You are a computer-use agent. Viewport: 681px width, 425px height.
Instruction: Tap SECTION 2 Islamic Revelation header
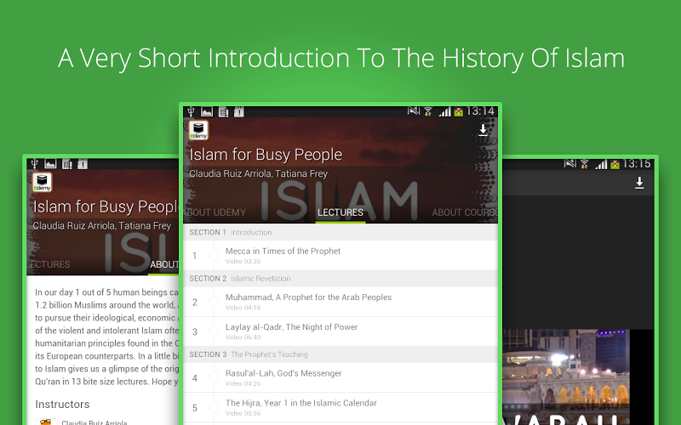[x=340, y=279]
